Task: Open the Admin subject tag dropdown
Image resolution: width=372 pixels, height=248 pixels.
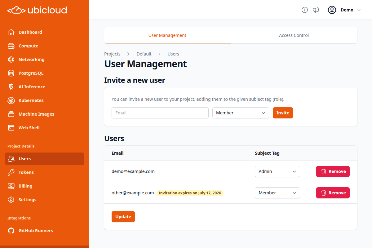Action: pyautogui.click(x=277, y=171)
